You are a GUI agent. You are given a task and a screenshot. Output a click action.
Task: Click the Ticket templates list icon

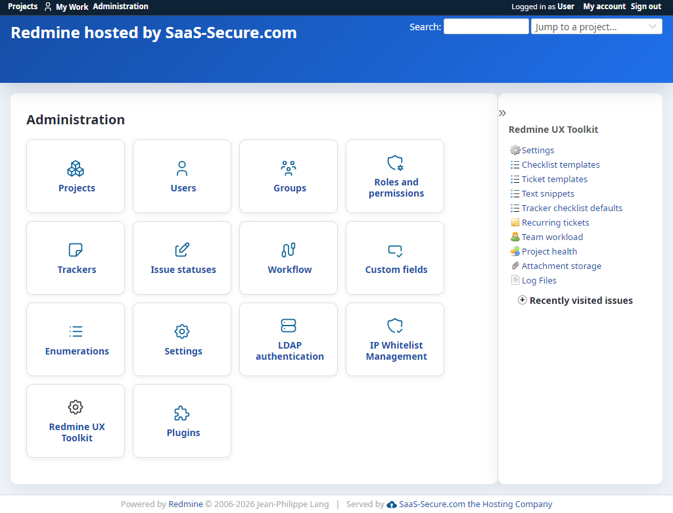tap(515, 179)
